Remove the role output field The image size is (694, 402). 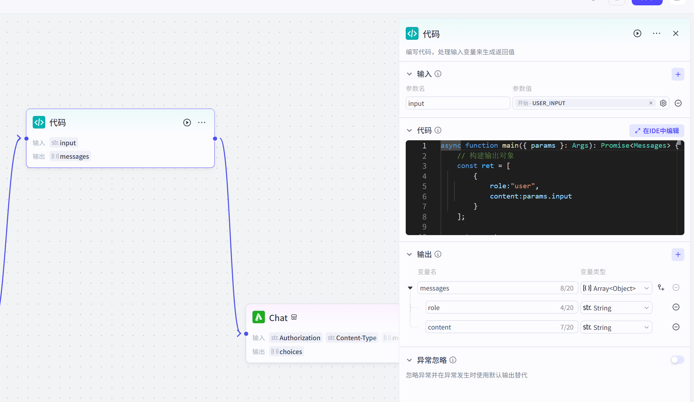[676, 307]
